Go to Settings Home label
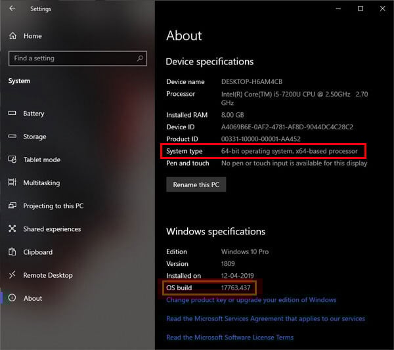This screenshot has width=394, height=350. coord(33,36)
